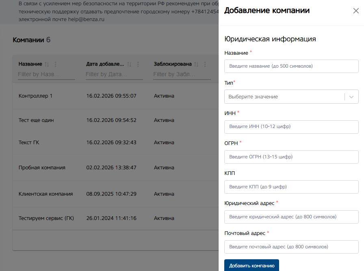Expand the Тип dropdown chevron
The image size is (364, 271).
click(351, 97)
